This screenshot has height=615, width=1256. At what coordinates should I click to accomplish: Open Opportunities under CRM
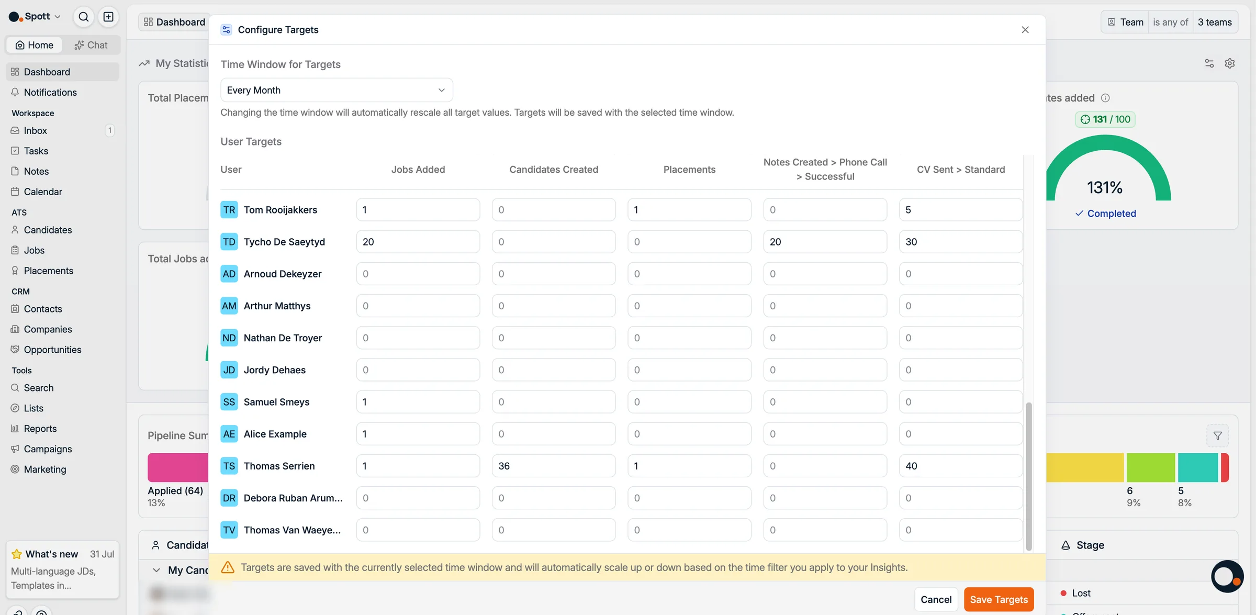(x=62, y=350)
